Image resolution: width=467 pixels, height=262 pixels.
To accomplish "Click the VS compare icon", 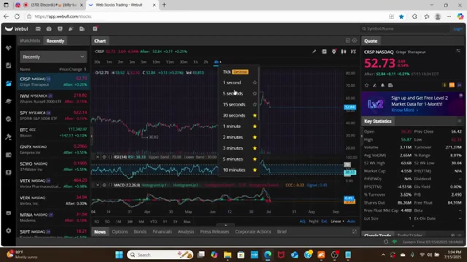I will coord(353,52).
